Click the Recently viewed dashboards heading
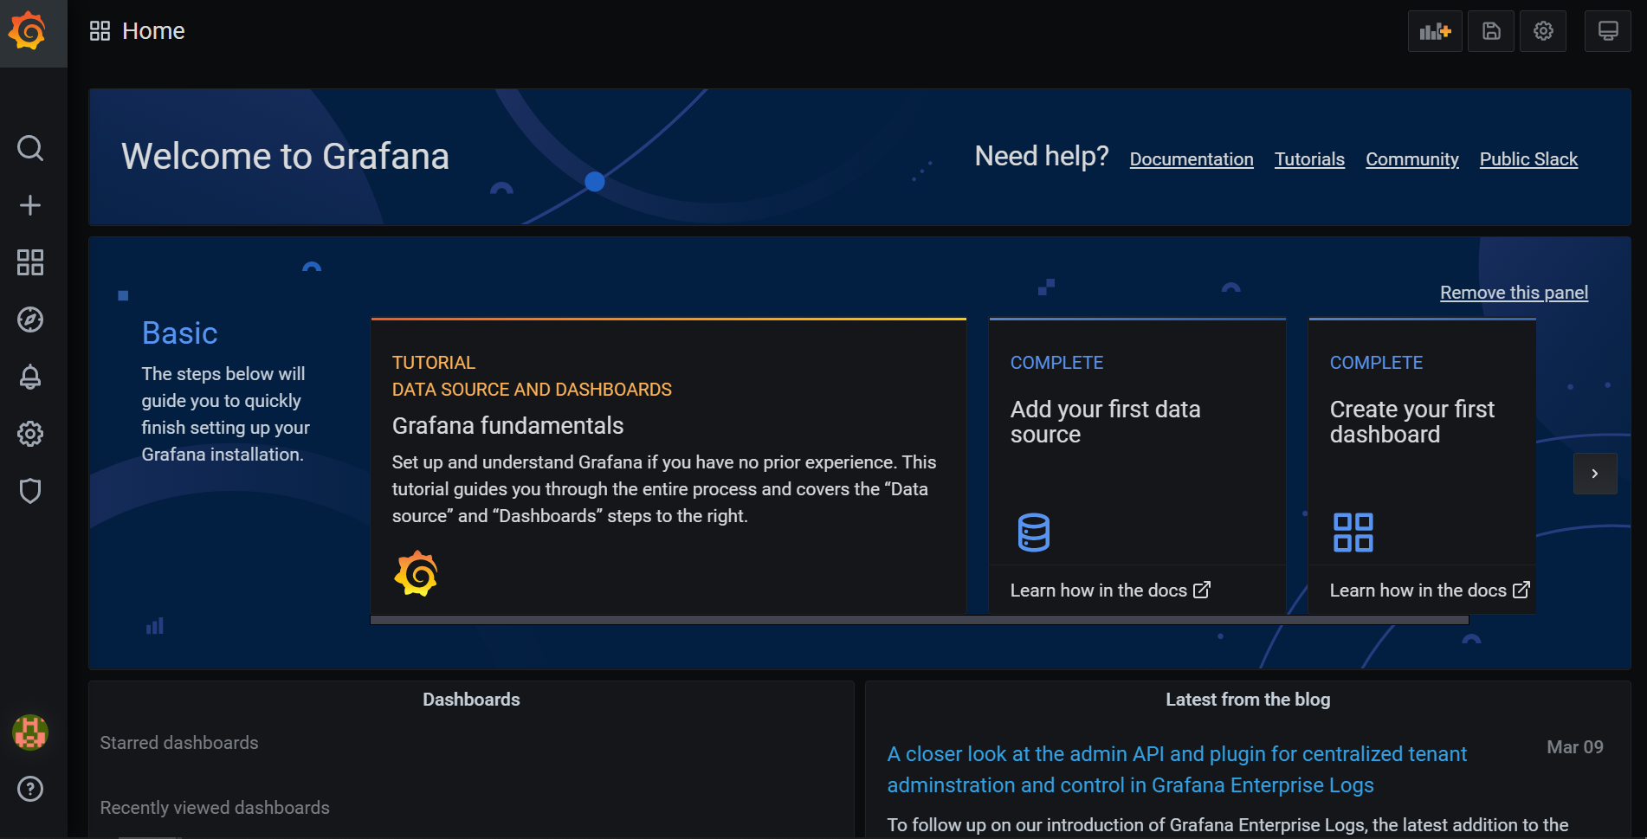This screenshot has width=1647, height=839. tap(215, 808)
